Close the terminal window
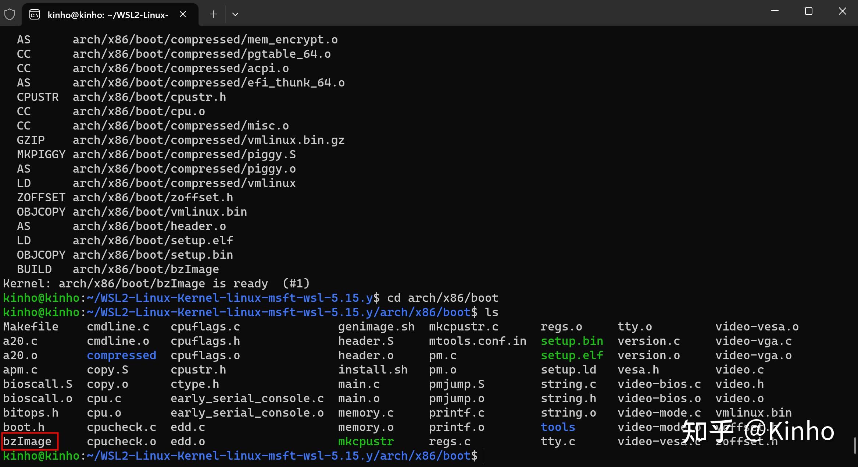Image resolution: width=858 pixels, height=467 pixels. point(843,11)
